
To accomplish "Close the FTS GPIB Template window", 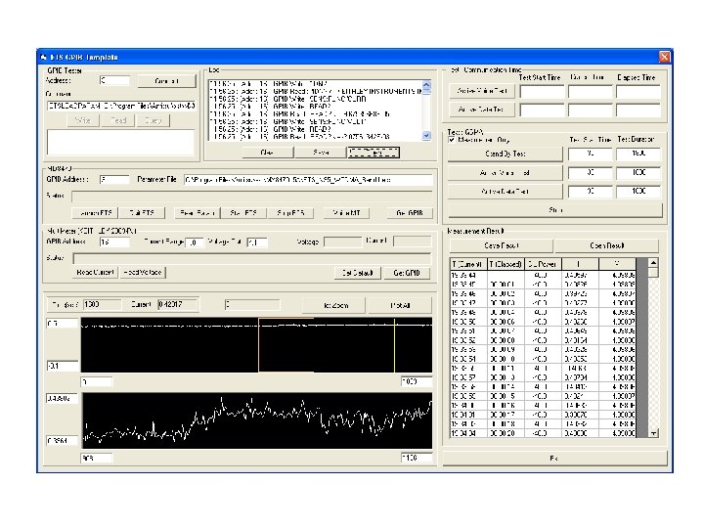I will point(664,57).
